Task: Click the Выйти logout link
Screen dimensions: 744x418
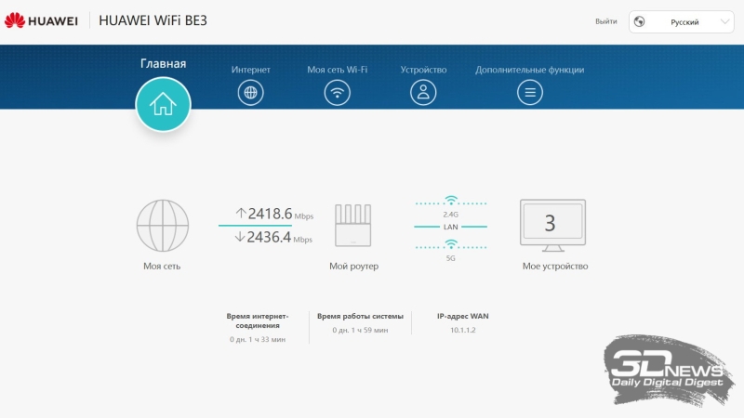Action: tap(606, 21)
